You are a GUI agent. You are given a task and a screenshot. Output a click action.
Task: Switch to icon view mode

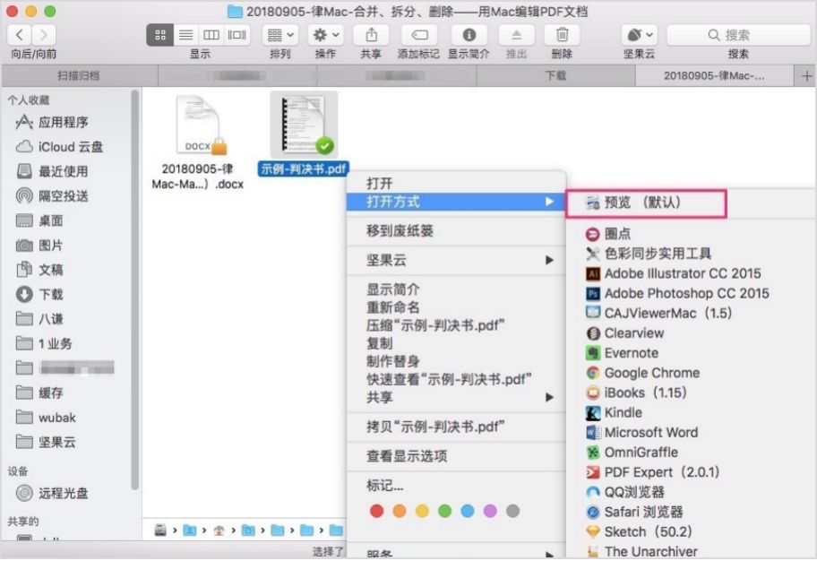tap(160, 35)
